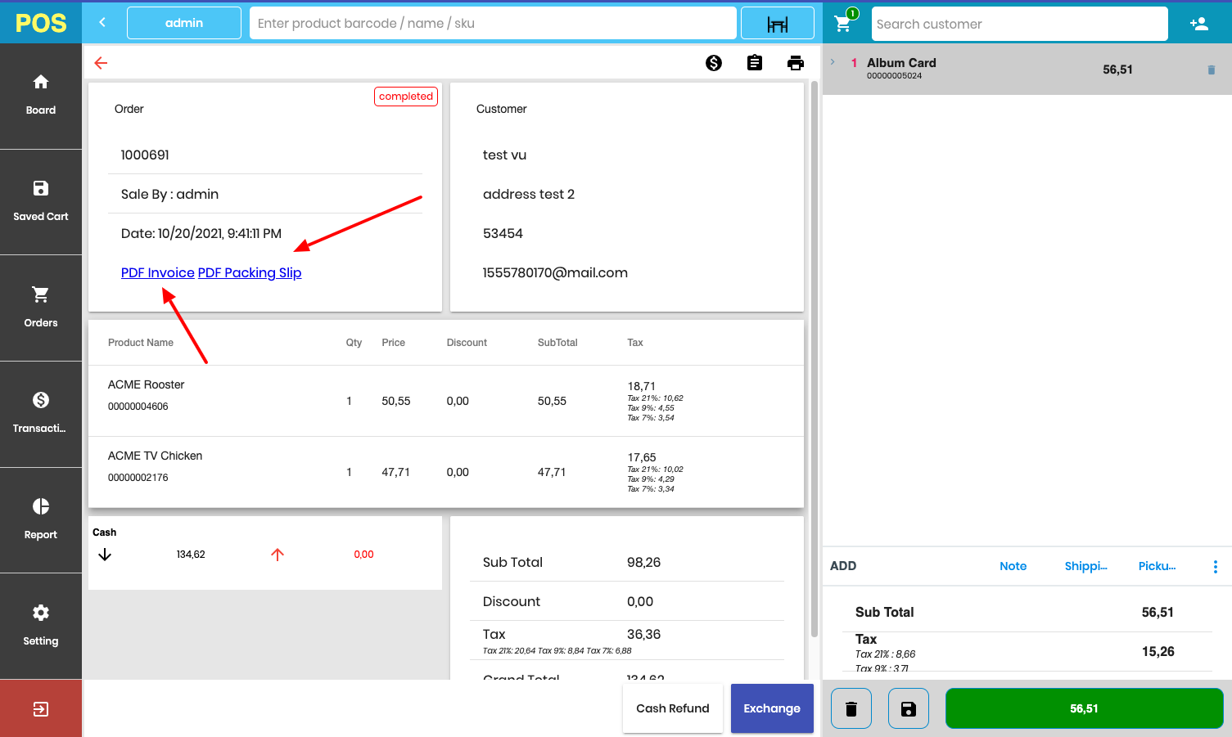The image size is (1232, 737).
Task: Open Transactions in the sidebar
Action: click(x=41, y=414)
